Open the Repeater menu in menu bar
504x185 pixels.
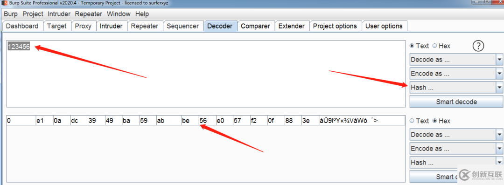click(88, 14)
